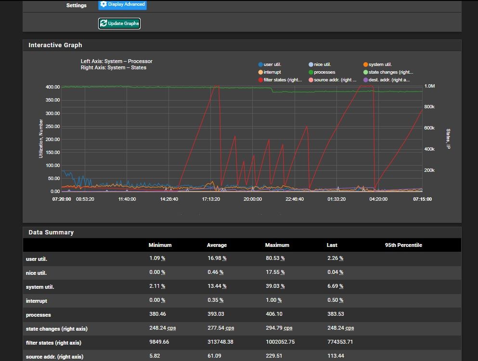478x361 pixels.
Task: Click the Interactive Graph panel heading
Action: pyautogui.click(x=55, y=45)
